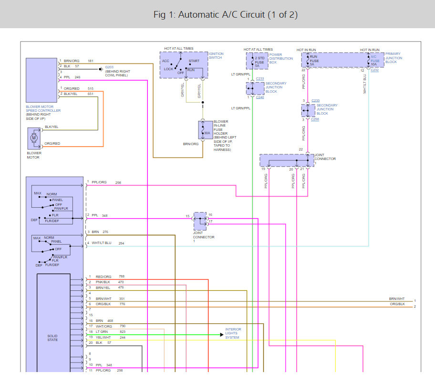
Task: Open the POWER DISTRIBUTION BOX link
Action: pos(281,59)
